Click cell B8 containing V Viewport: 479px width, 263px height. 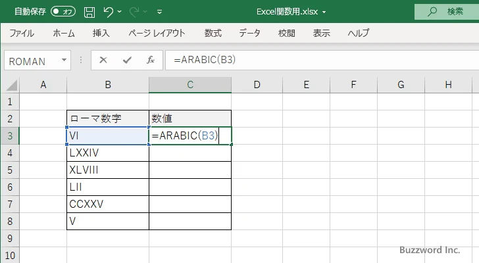tap(108, 221)
